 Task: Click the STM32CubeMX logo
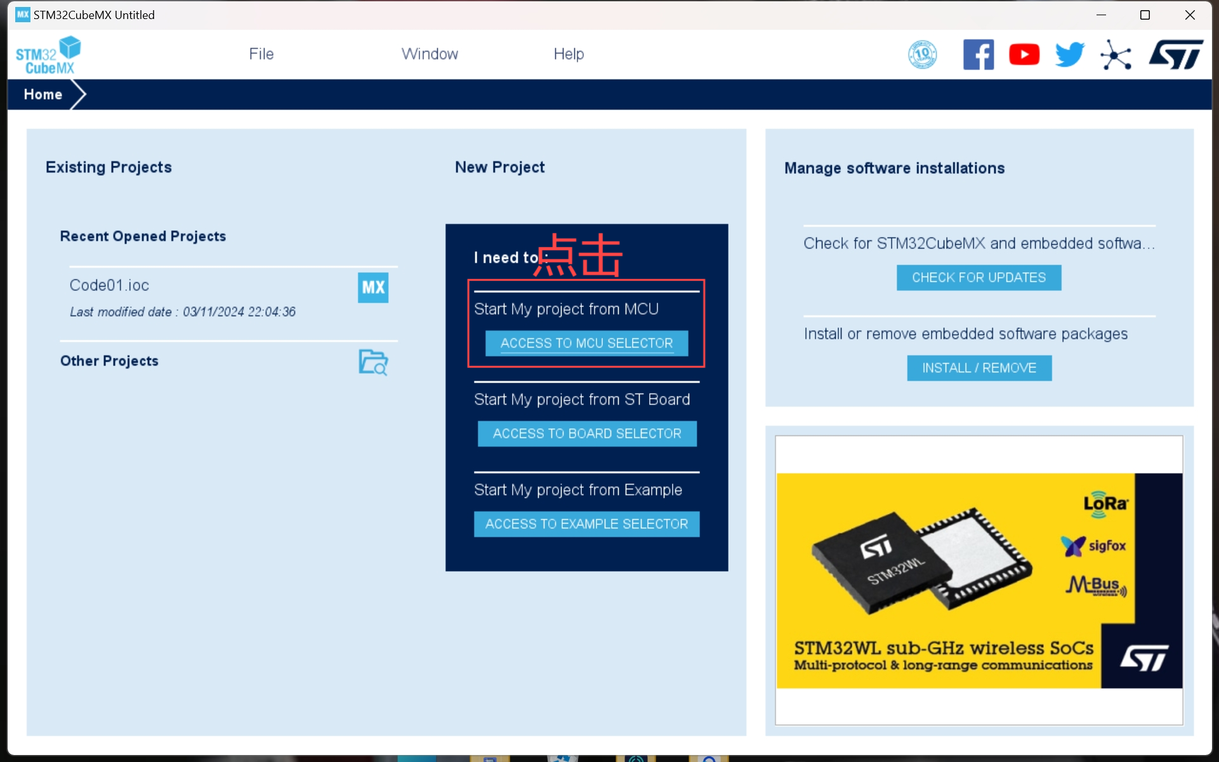point(48,55)
